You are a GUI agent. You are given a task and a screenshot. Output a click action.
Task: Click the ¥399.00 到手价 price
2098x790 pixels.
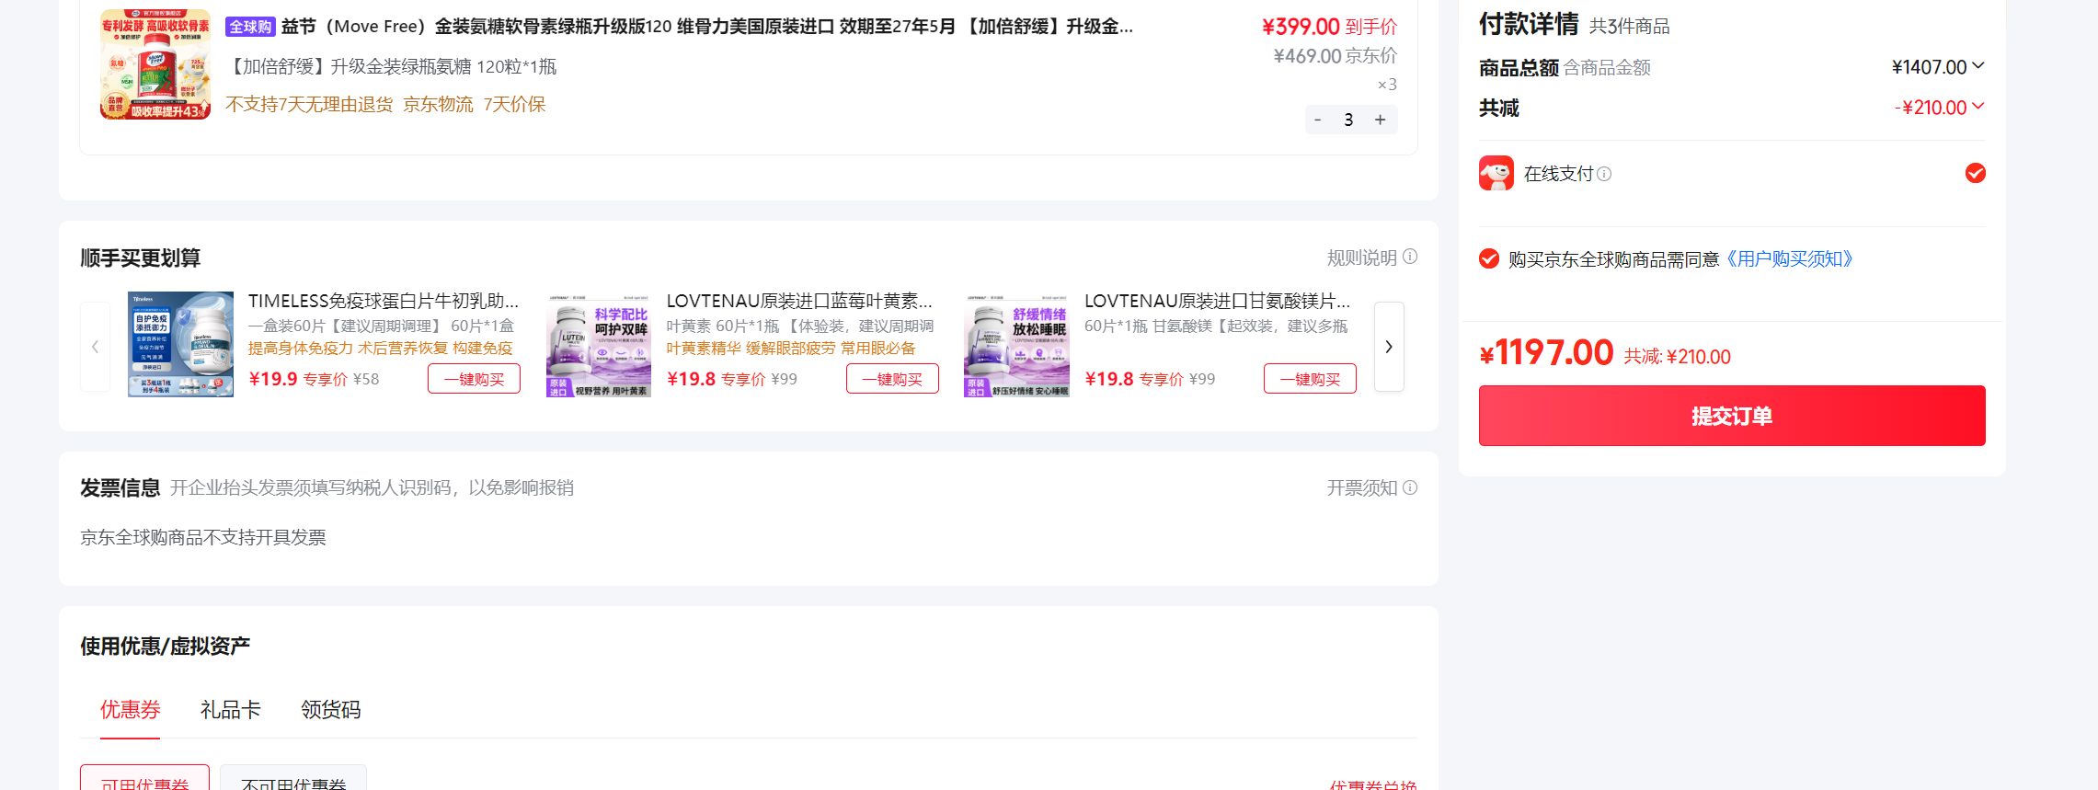tap(1329, 27)
